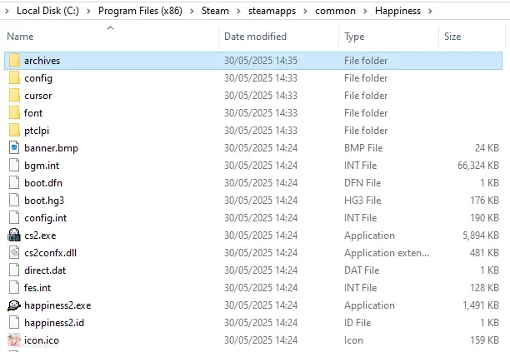Viewport: 510px width, 352px height.
Task: Click the icon.ico character icon
Action: pos(14,340)
